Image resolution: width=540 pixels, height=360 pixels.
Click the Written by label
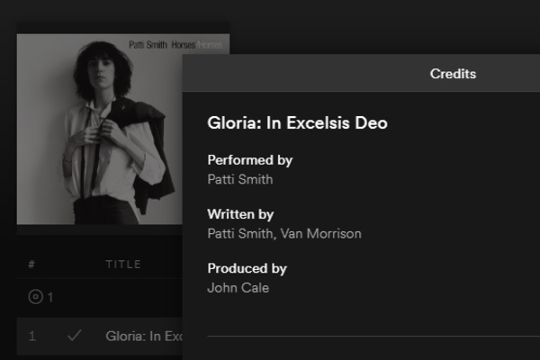[x=240, y=214]
